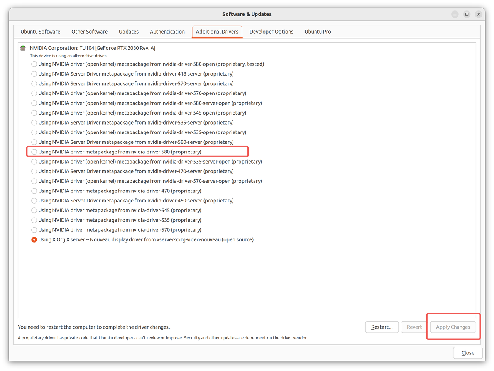Select the Additional Drivers tab

[x=217, y=32]
